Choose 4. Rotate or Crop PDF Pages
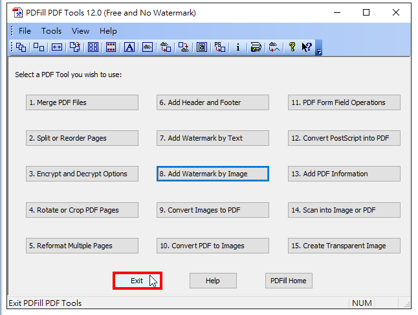418x315 pixels. pyautogui.click(x=82, y=210)
